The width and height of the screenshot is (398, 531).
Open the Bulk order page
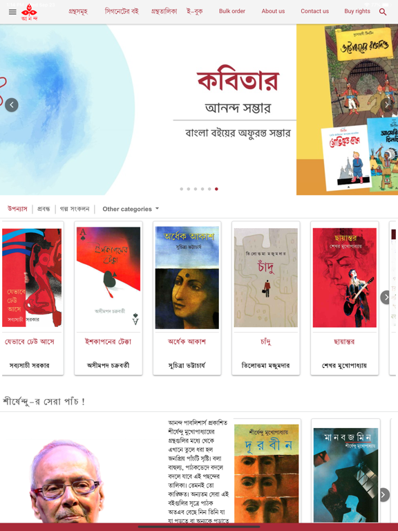tap(232, 11)
